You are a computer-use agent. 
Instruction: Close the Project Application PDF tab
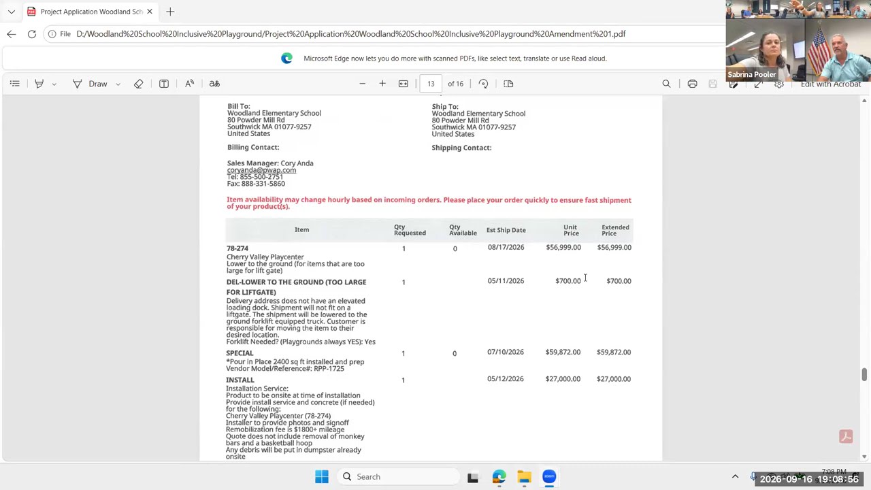click(150, 12)
